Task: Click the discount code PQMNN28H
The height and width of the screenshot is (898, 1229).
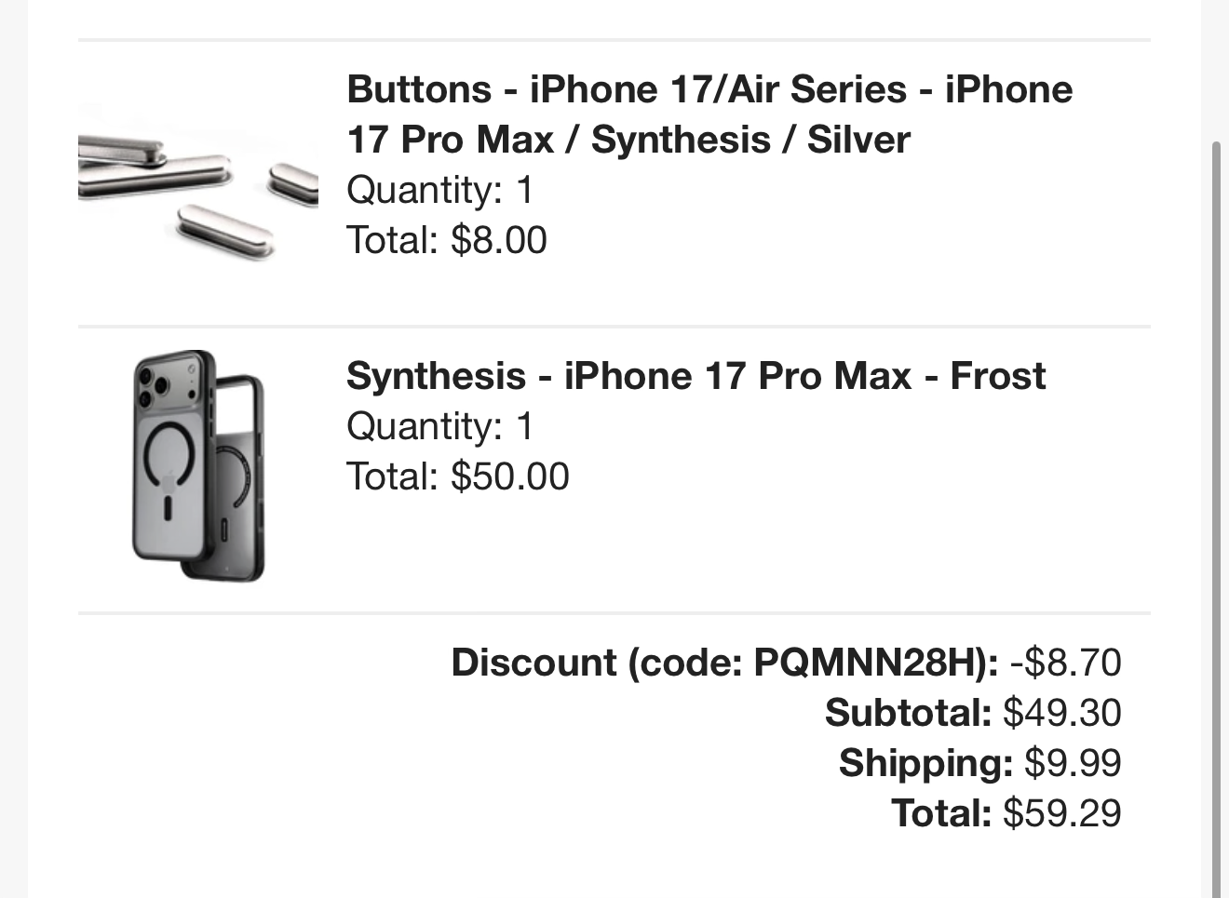Action: click(867, 663)
